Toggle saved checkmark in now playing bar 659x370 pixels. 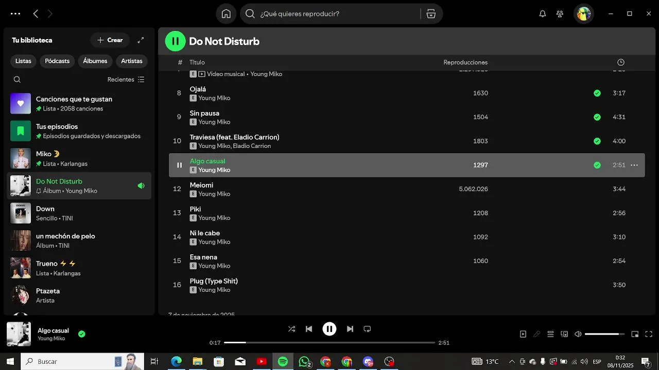(81, 334)
